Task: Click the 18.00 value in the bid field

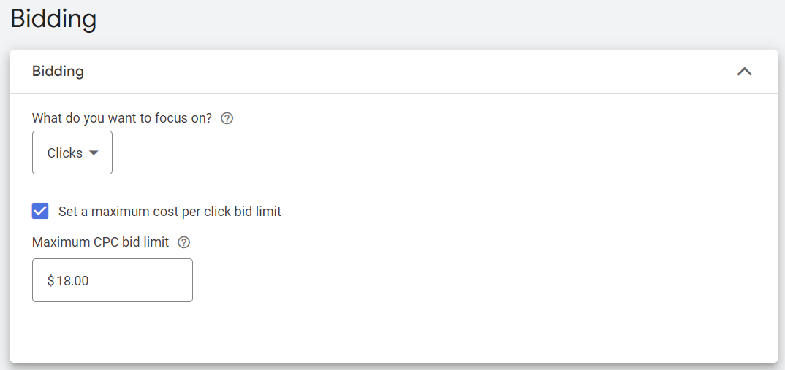Action: coord(73,280)
